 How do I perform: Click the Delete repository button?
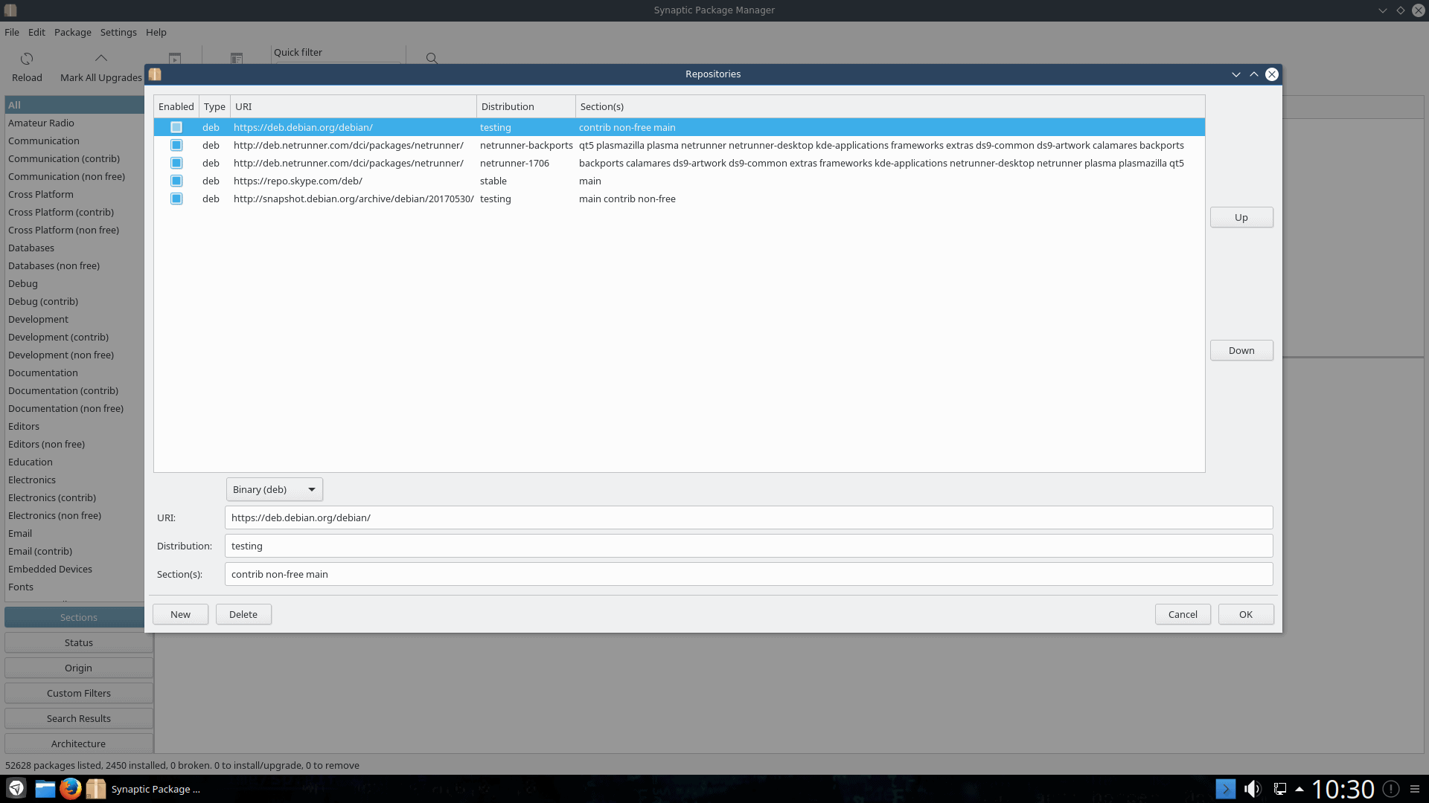point(243,614)
